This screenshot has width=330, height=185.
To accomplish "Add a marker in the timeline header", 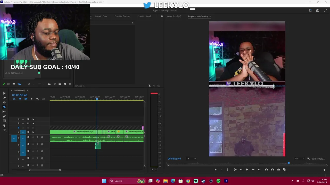I will pyautogui.click(x=32, y=99).
